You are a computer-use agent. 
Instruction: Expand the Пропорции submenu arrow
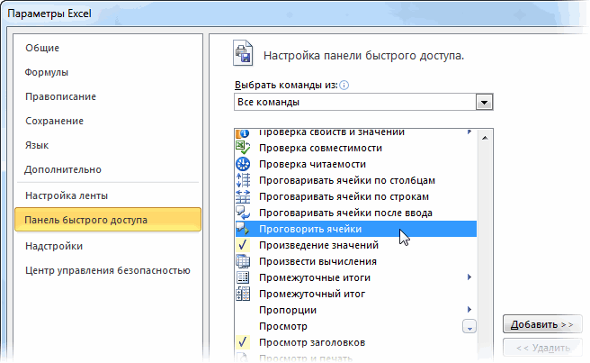pyautogui.click(x=469, y=310)
